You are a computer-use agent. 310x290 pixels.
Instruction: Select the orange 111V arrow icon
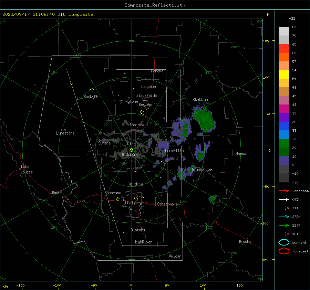coord(284,208)
